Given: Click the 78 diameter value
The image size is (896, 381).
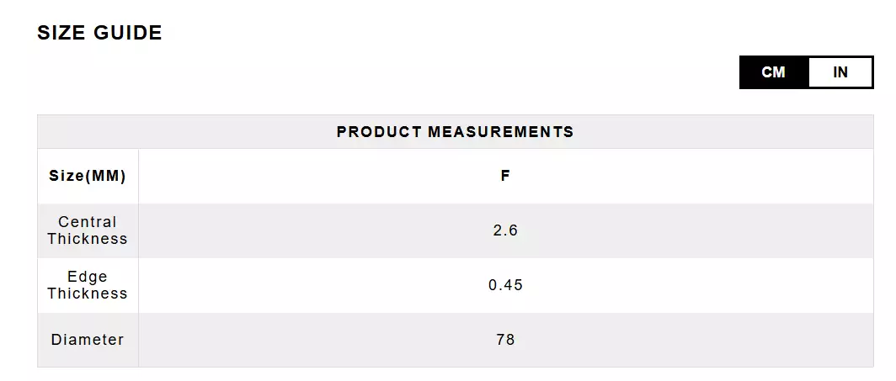Looking at the screenshot, I should 505,340.
